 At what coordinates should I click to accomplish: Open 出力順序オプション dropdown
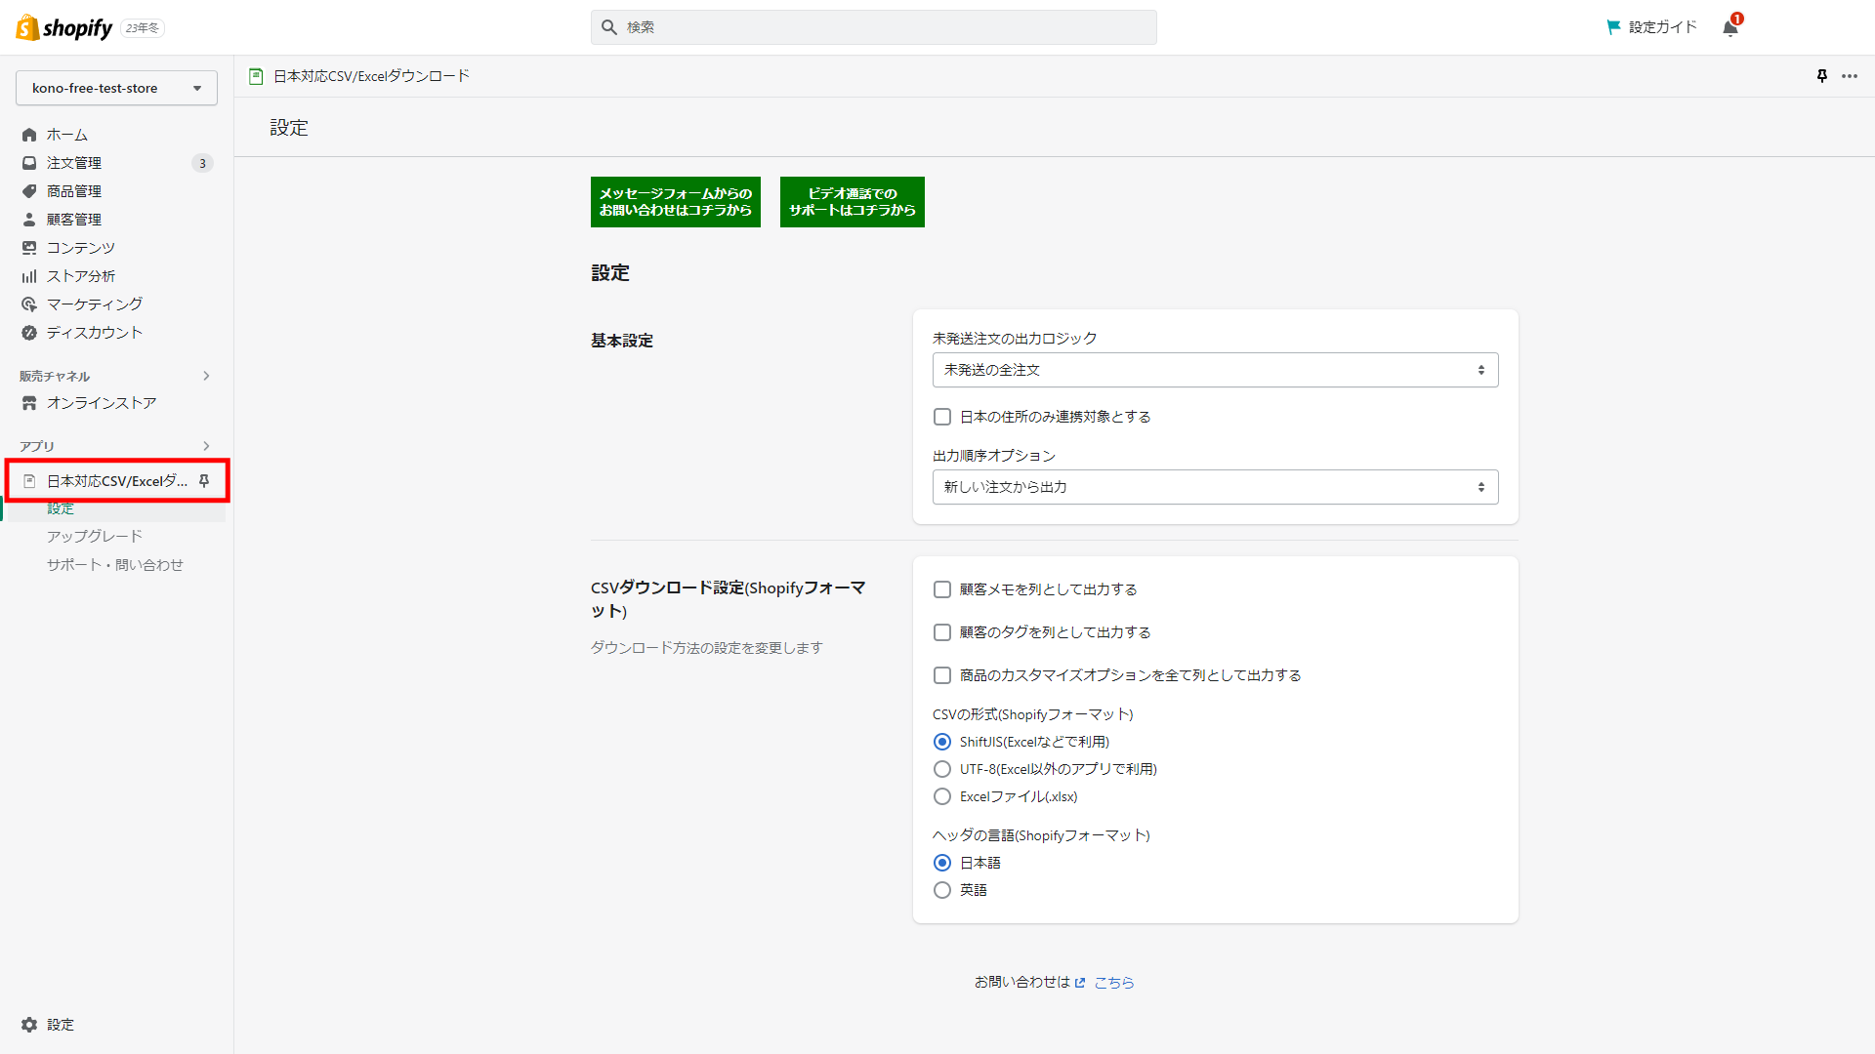point(1215,487)
